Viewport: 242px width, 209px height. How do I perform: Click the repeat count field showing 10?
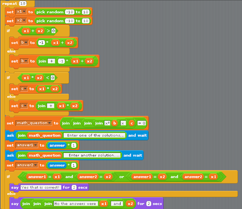click(x=23, y=3)
